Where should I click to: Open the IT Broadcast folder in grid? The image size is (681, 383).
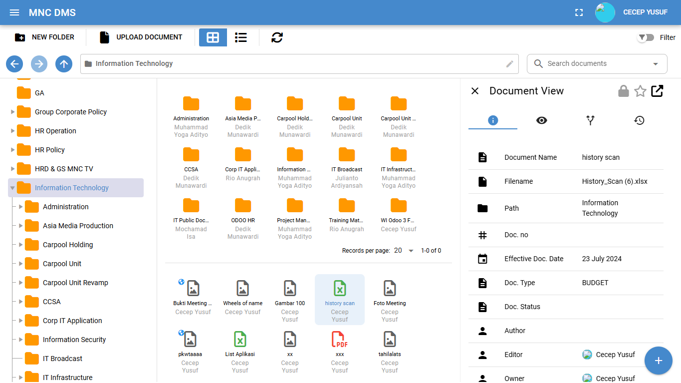pos(347,167)
